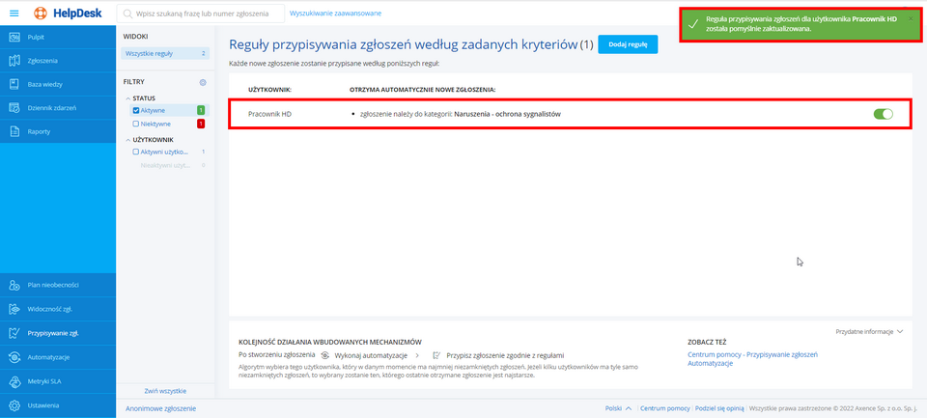Open the filter settings gear icon
The width and height of the screenshot is (927, 418).
click(x=203, y=82)
